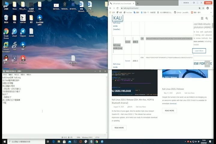Open Microsoft Store from the taskbar
Image resolution: width=216 pixels, height=144 pixels.
pyautogui.click(x=64, y=142)
